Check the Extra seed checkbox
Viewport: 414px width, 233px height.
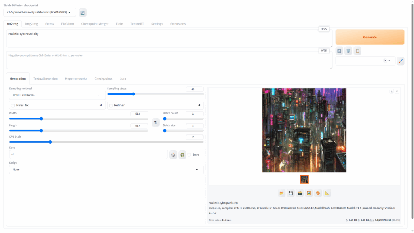189,155
